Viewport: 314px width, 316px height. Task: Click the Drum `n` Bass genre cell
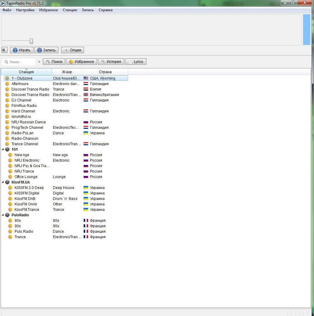65,198
